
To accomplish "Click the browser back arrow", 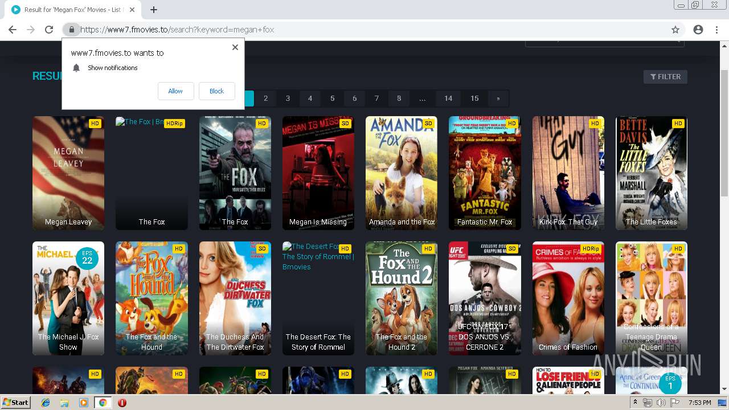I will point(13,30).
